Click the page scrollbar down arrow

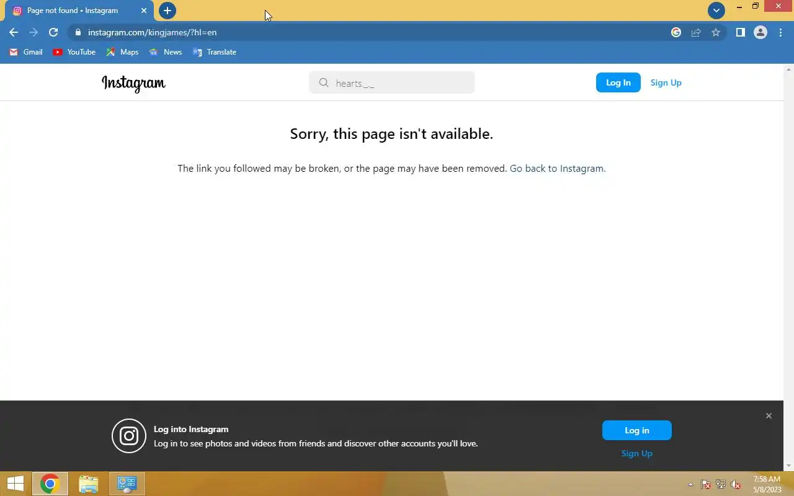coord(789,466)
